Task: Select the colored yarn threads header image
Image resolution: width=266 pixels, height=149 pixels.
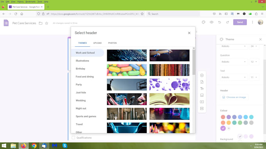Action: click(x=169, y=70)
